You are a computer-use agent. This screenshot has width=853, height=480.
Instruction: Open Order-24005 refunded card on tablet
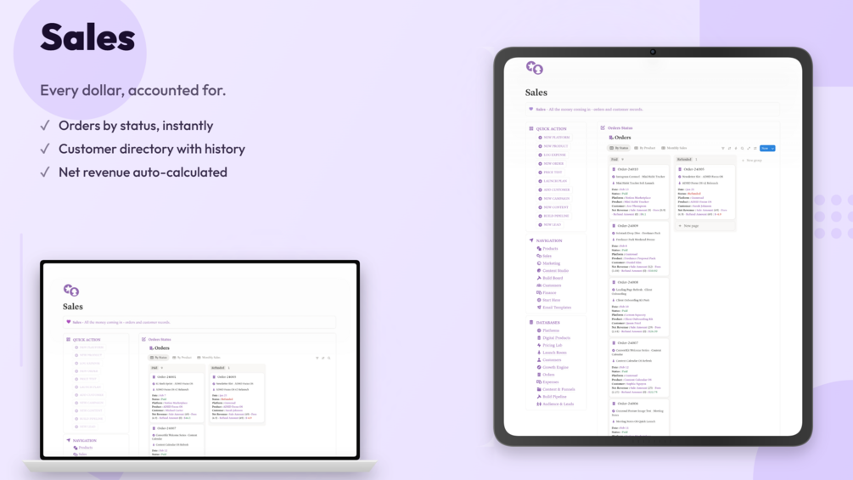(x=705, y=192)
